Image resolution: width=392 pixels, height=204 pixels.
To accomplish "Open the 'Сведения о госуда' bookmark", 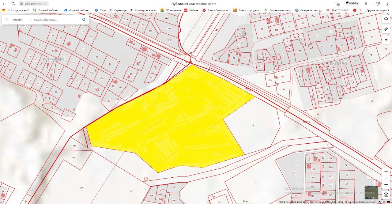I will pos(309,10).
